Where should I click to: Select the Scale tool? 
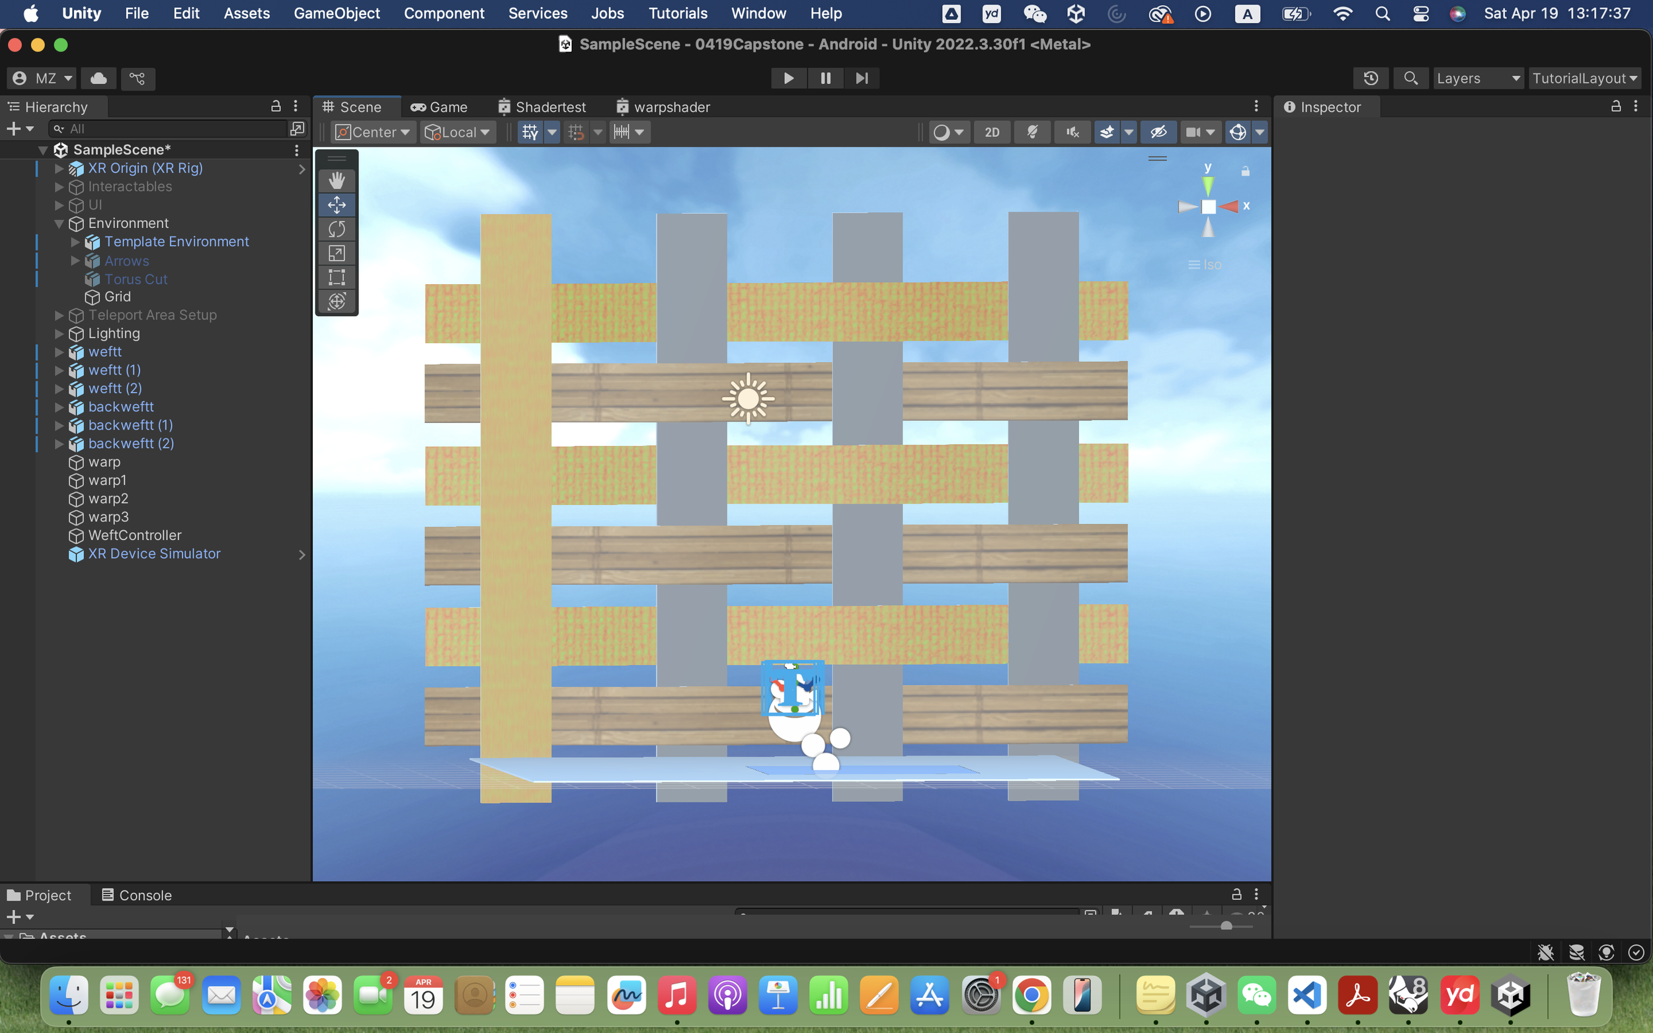coord(336,252)
